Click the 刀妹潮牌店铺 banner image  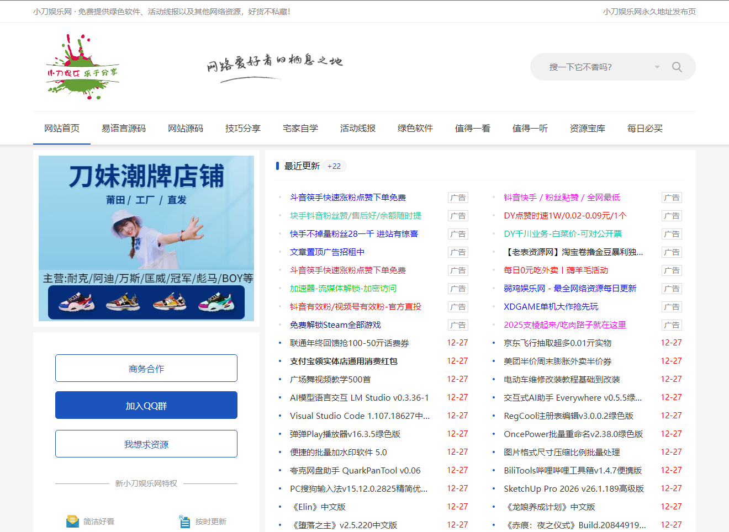click(146, 238)
